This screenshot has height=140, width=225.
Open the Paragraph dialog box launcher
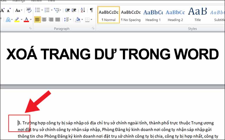coord(93,28)
